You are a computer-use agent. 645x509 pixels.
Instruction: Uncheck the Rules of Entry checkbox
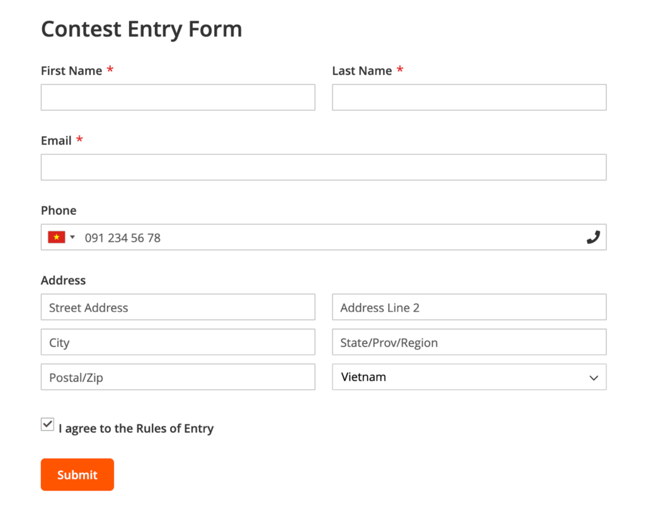[47, 424]
